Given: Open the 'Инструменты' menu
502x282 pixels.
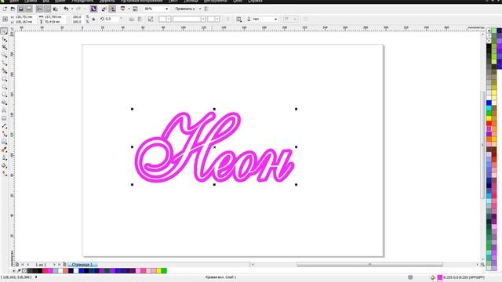Looking at the screenshot, I should click(x=216, y=2).
